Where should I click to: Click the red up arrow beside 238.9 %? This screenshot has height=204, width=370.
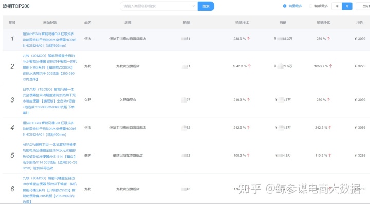(248, 39)
